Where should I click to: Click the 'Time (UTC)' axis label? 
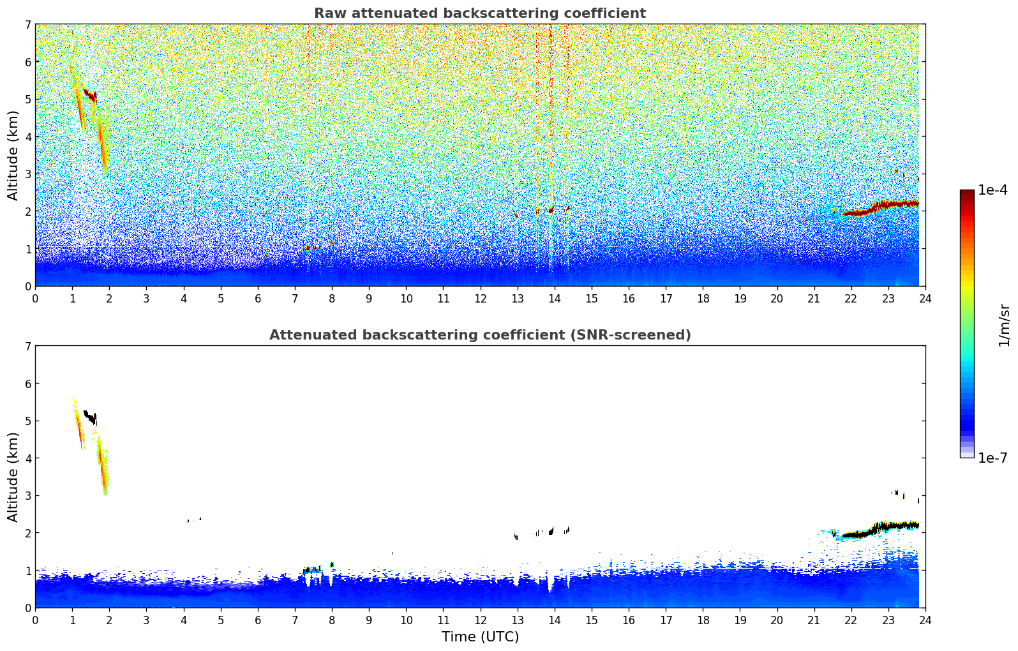click(x=480, y=637)
